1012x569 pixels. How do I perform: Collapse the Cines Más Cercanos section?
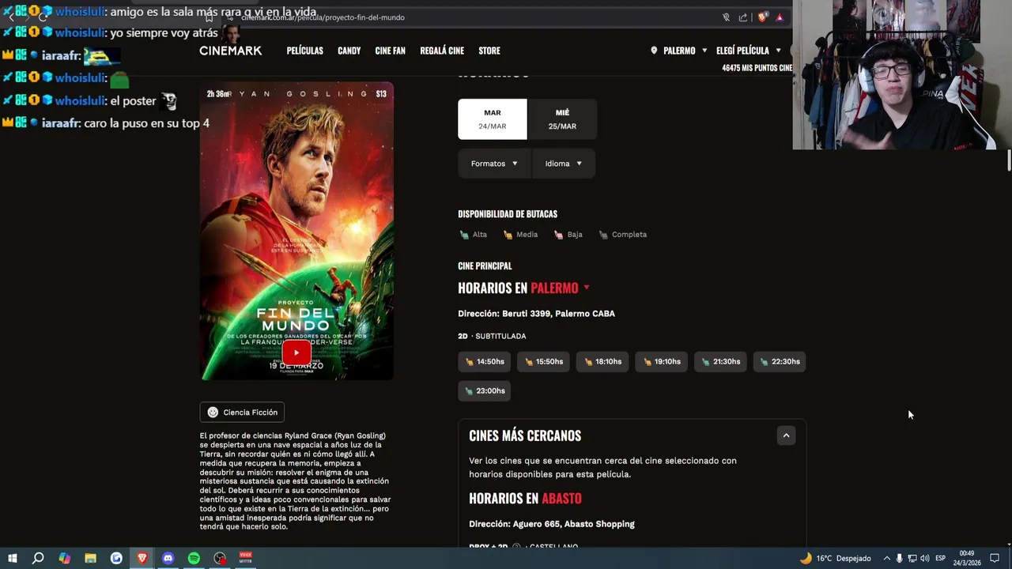(786, 435)
